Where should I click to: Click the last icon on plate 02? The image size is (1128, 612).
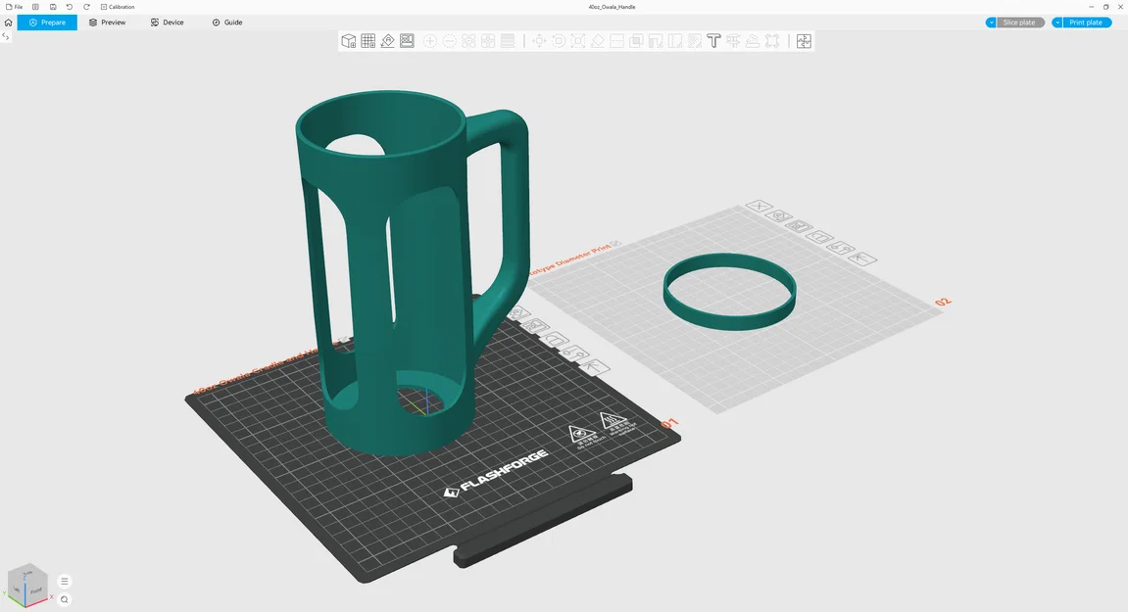coord(862,259)
